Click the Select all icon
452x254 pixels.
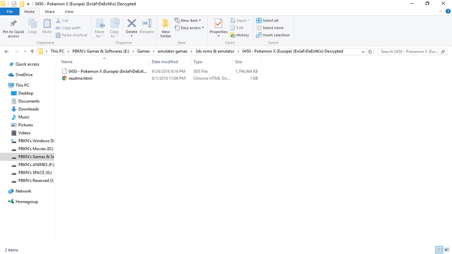(x=259, y=20)
